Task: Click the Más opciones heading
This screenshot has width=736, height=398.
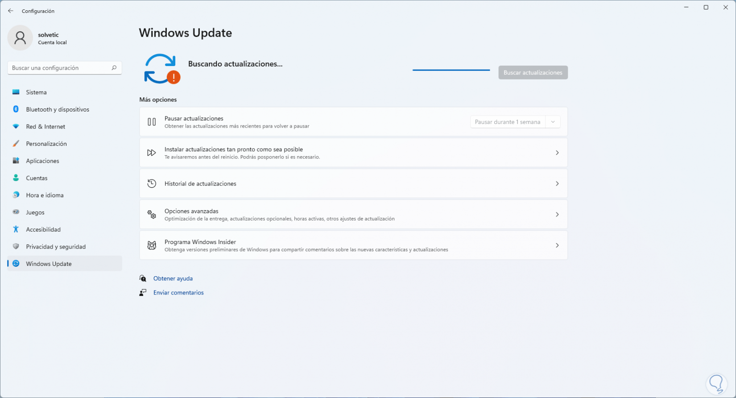Action: click(x=158, y=99)
